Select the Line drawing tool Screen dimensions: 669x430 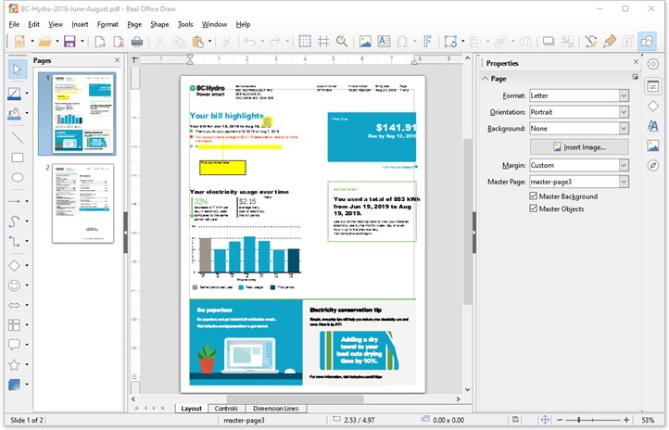tap(18, 137)
